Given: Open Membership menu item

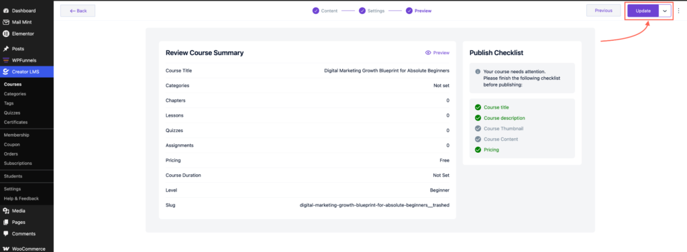Looking at the screenshot, I should pos(17,135).
